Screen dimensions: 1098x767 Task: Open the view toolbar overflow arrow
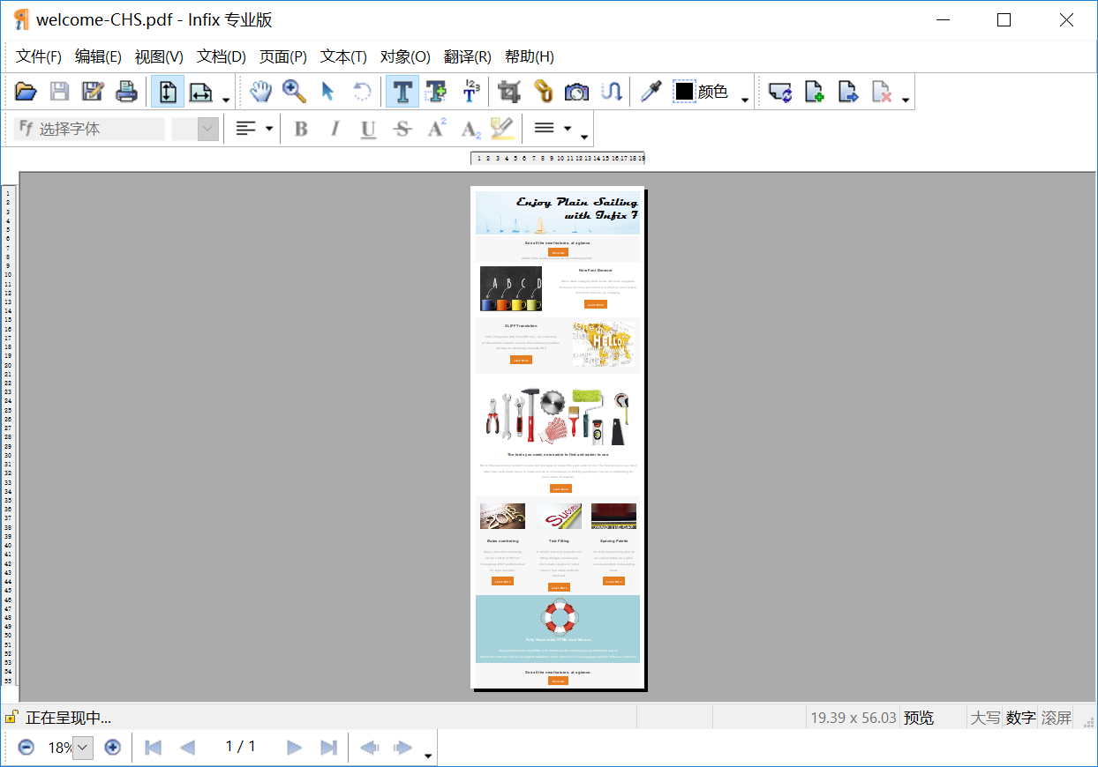click(226, 100)
